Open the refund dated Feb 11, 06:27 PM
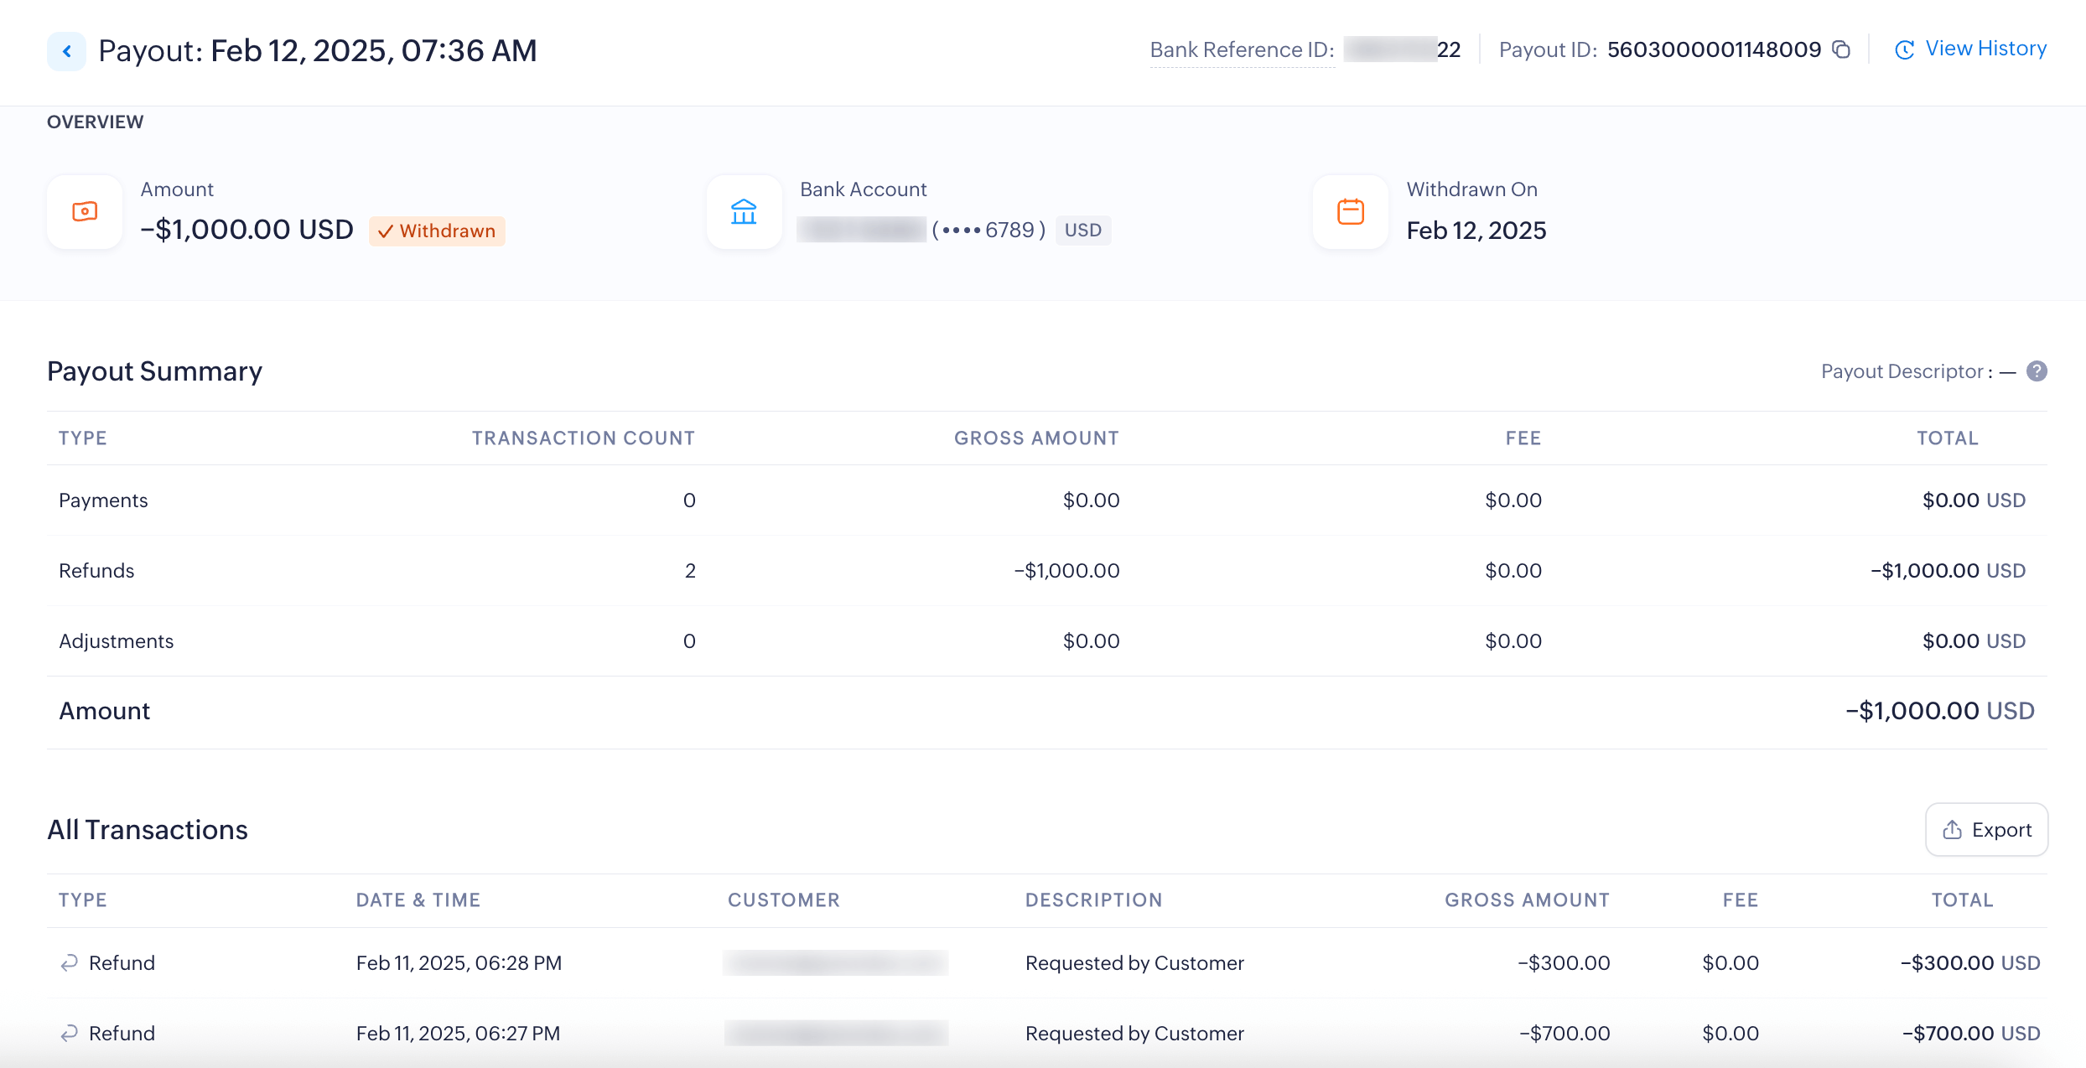 click(458, 1034)
